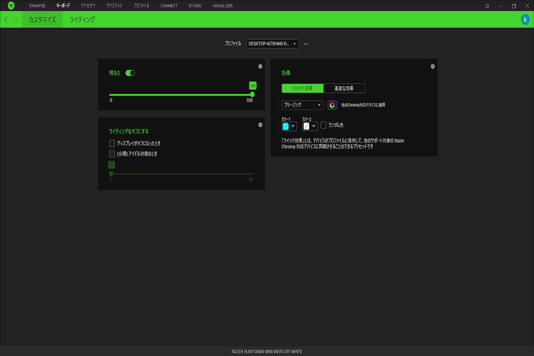Open help icon for effects panel
Image resolution: width=534 pixels, height=356 pixels.
(x=433, y=66)
